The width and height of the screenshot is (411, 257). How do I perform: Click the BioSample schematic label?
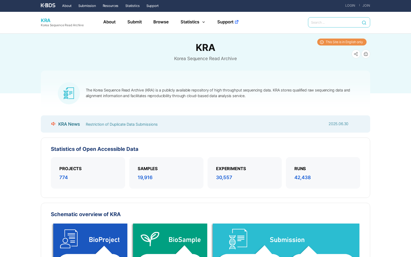pyautogui.click(x=185, y=240)
